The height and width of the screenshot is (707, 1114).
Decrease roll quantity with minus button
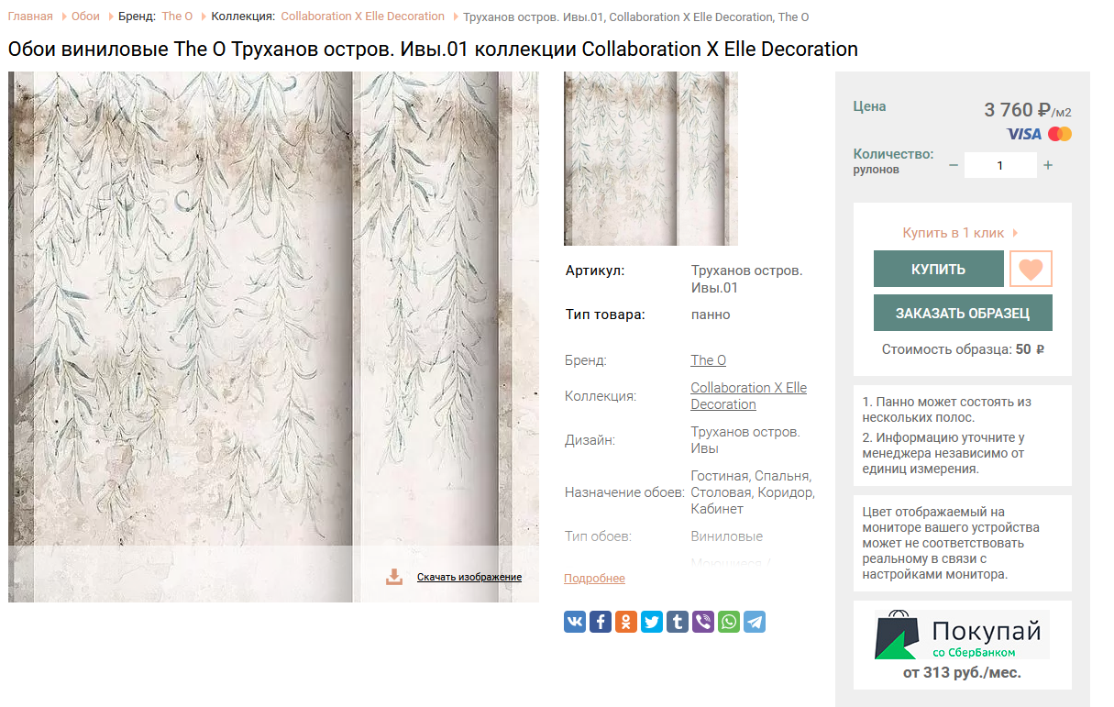coord(954,165)
